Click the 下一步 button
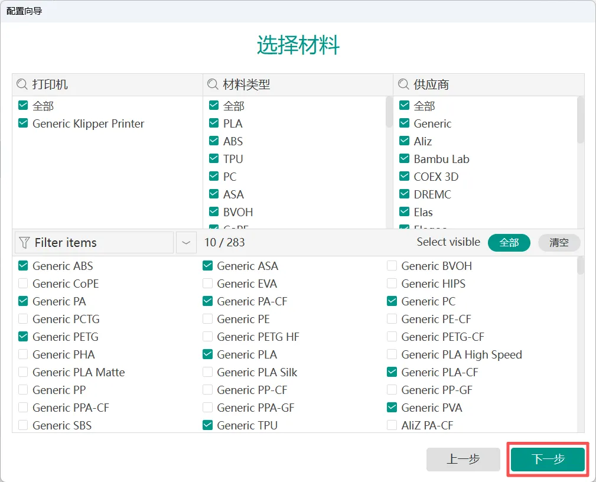This screenshot has height=482, width=596. (548, 459)
